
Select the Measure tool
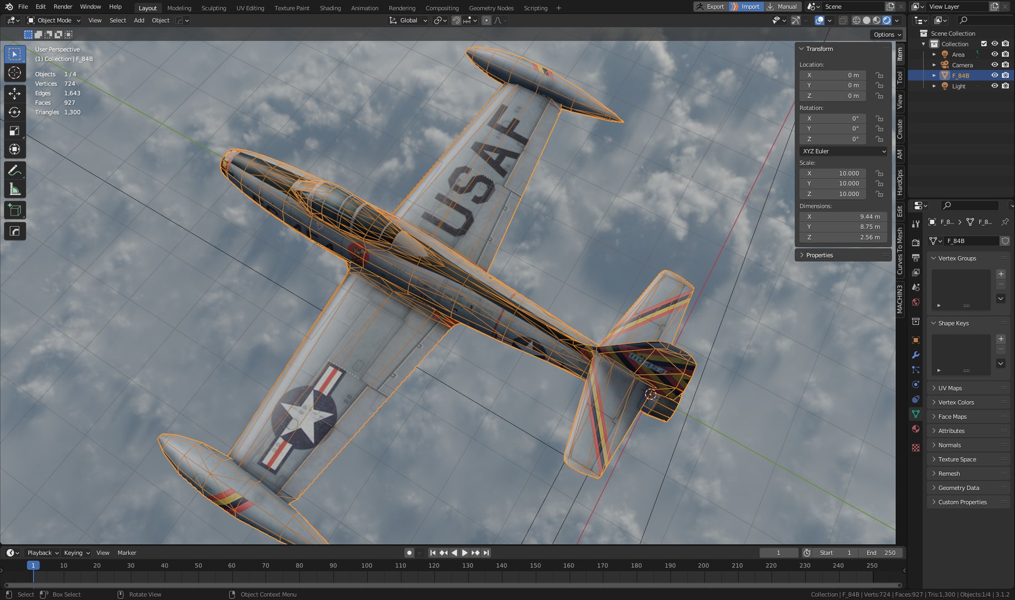[15, 190]
